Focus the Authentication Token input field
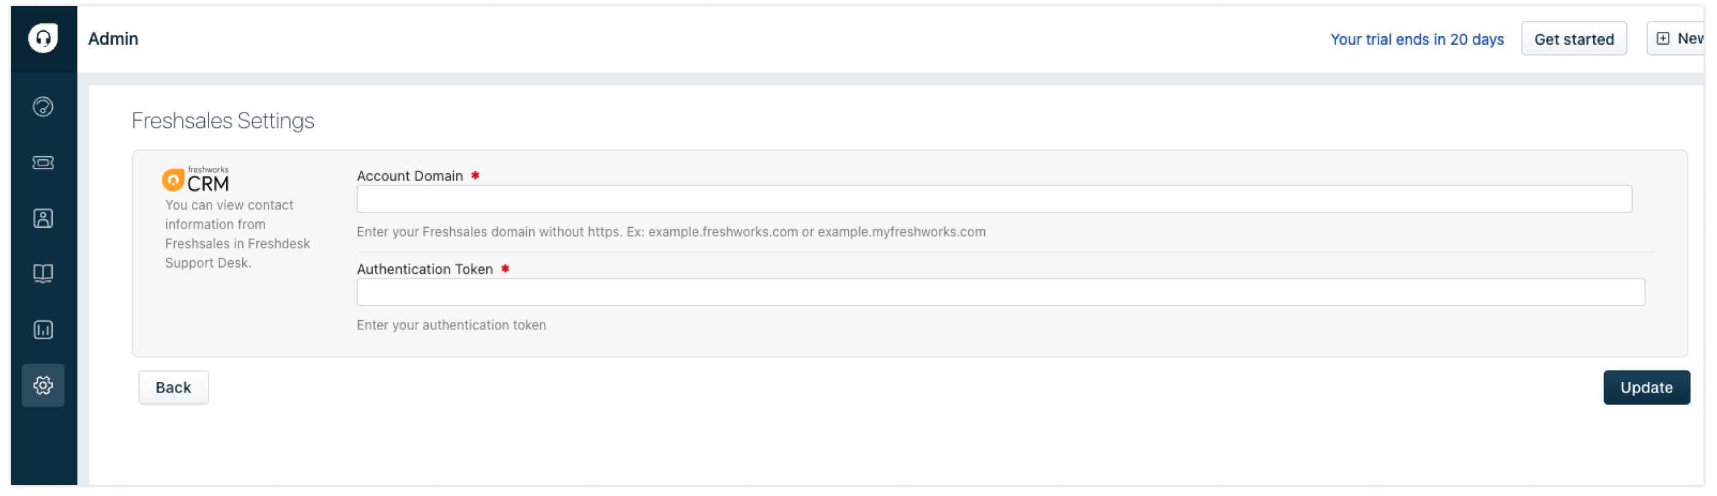This screenshot has height=496, width=1717. pyautogui.click(x=1001, y=293)
